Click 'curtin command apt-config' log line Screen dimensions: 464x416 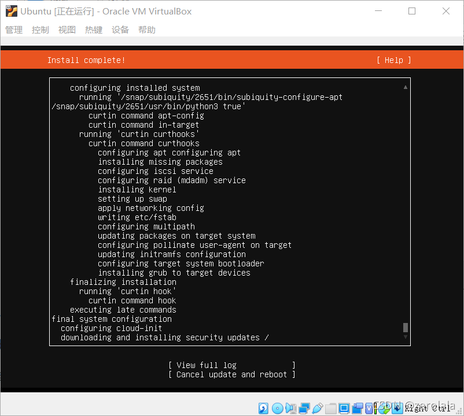tap(146, 116)
